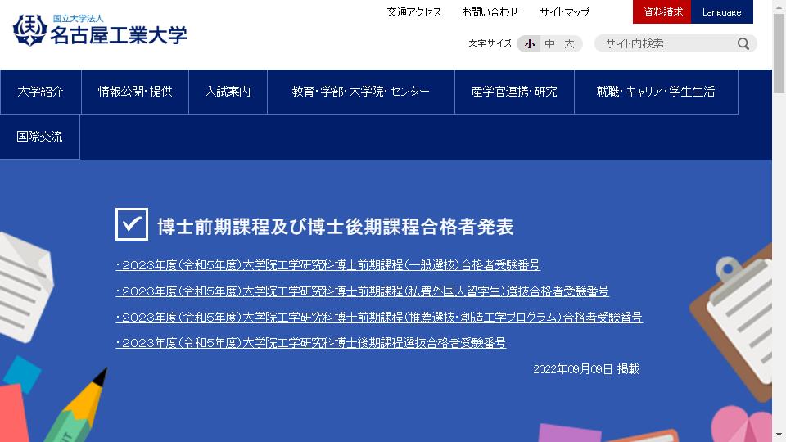Viewport: 786px width, 442px height.
Task: Click the search magnifier icon
Action: (x=743, y=43)
